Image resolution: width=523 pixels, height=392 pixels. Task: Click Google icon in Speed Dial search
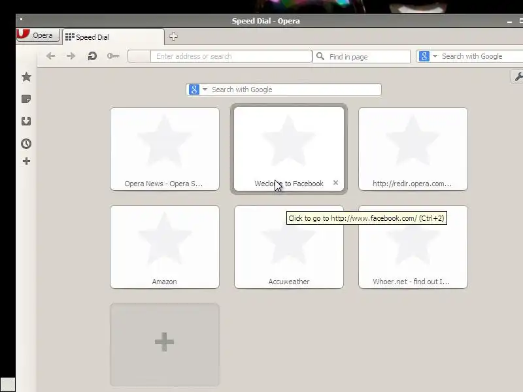coord(194,90)
